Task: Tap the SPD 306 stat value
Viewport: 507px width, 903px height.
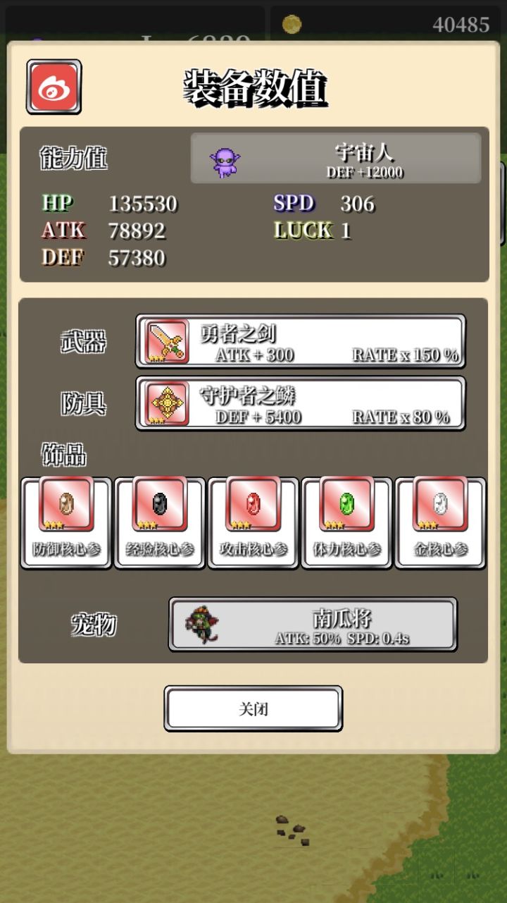Action: [x=358, y=204]
